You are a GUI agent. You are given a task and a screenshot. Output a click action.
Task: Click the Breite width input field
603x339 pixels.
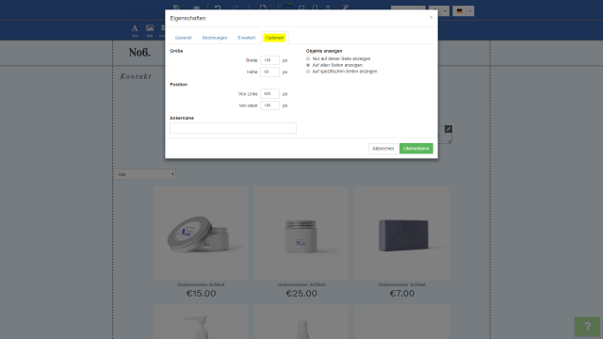pyautogui.click(x=269, y=60)
